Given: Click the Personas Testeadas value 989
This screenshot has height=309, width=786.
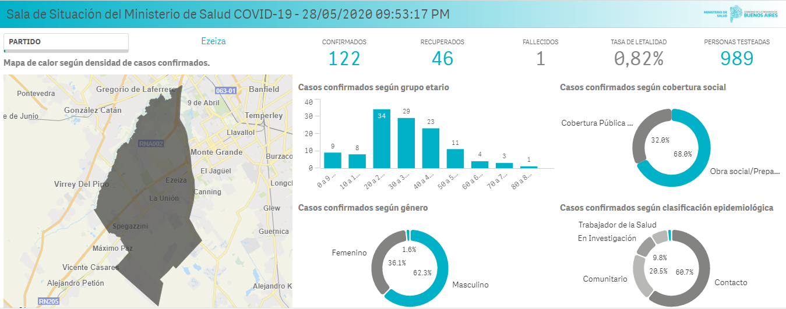Looking at the screenshot, I should 736,59.
